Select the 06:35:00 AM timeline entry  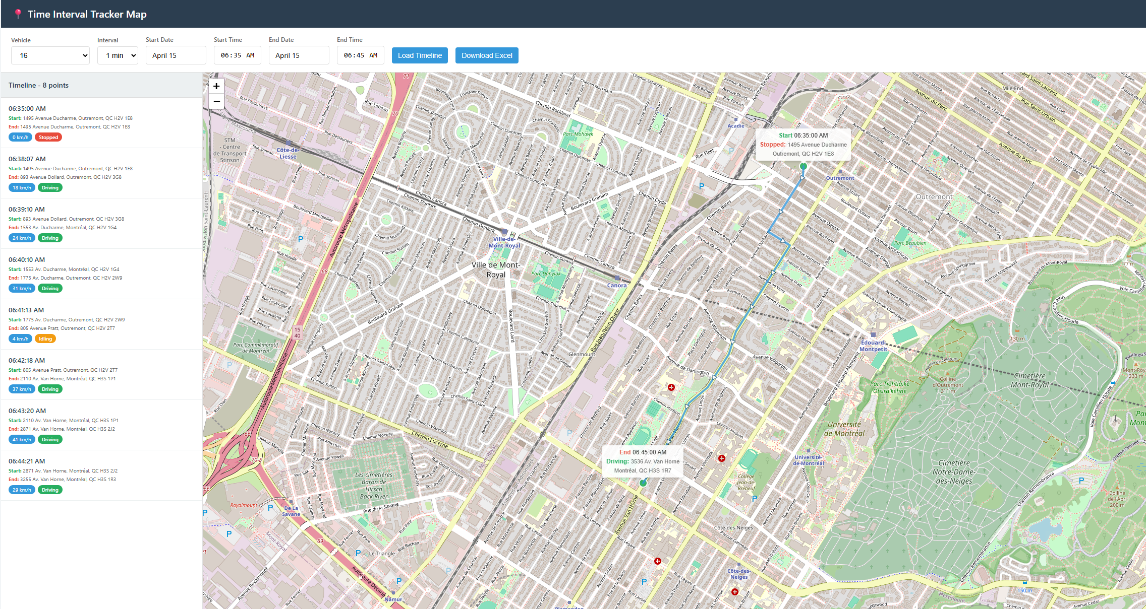click(x=101, y=122)
